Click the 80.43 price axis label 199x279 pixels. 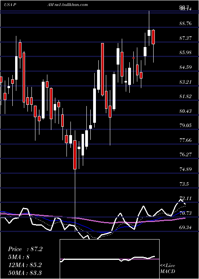[x=186, y=111]
